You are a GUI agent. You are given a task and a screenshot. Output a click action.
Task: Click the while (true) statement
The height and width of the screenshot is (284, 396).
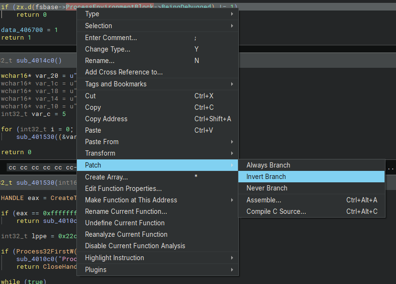click(24, 281)
